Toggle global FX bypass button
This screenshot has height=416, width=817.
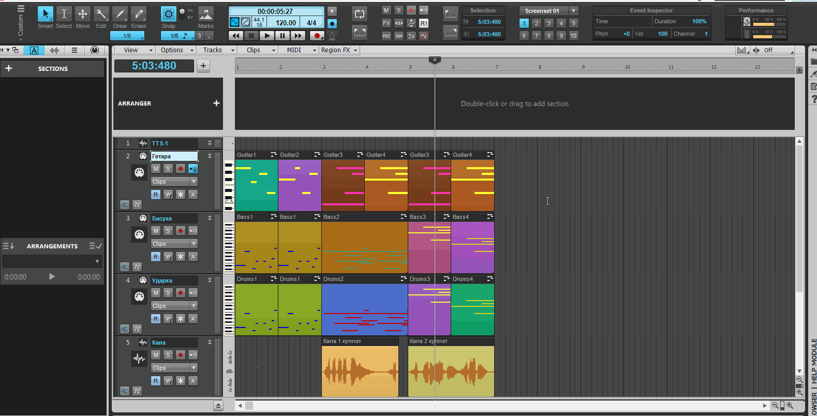point(386,23)
